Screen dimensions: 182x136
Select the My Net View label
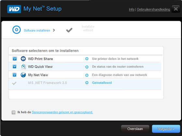tap(38, 75)
